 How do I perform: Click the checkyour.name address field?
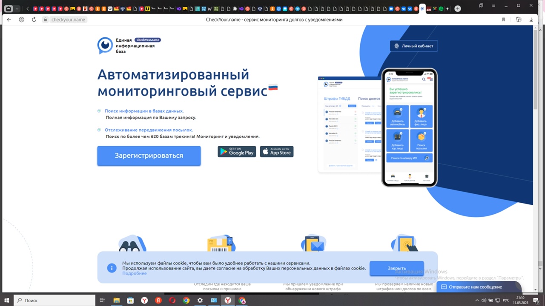click(68, 20)
